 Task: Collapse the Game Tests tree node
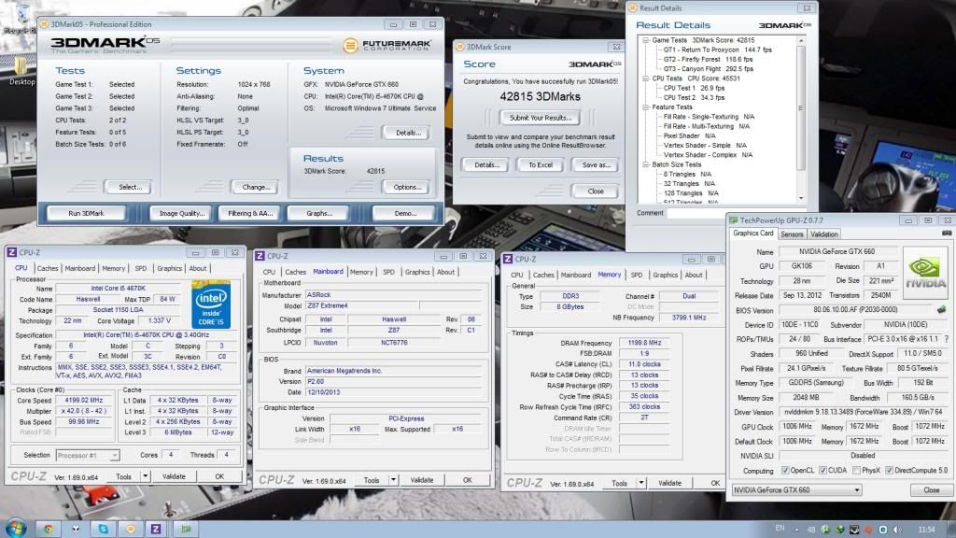coord(646,40)
